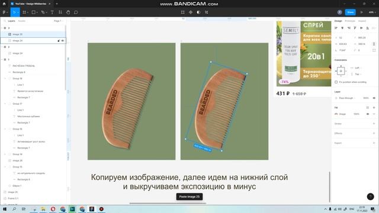Align selection top
The height and width of the screenshot is (213, 379).
(355, 28)
